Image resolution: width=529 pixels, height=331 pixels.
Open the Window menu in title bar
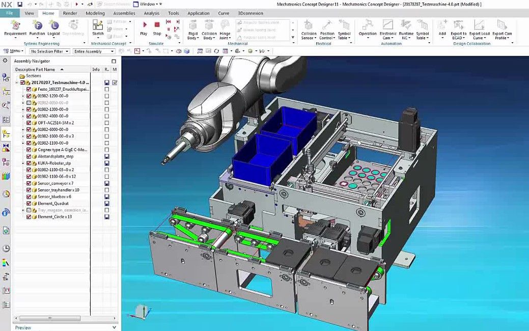coord(148,5)
